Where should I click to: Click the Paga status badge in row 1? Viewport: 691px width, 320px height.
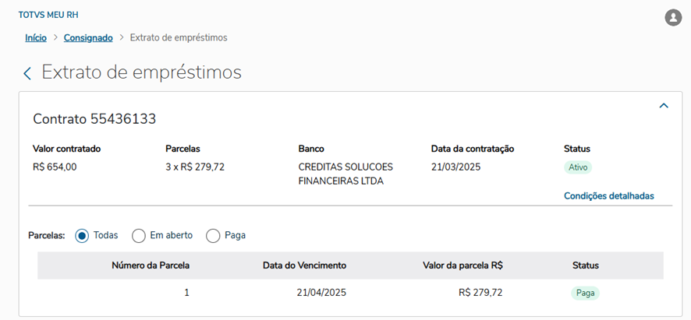tap(584, 294)
